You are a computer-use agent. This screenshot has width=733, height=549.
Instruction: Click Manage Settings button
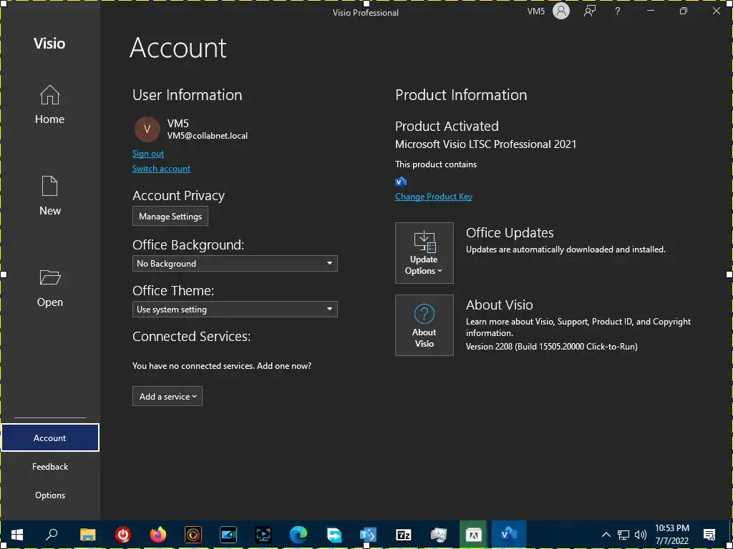170,216
